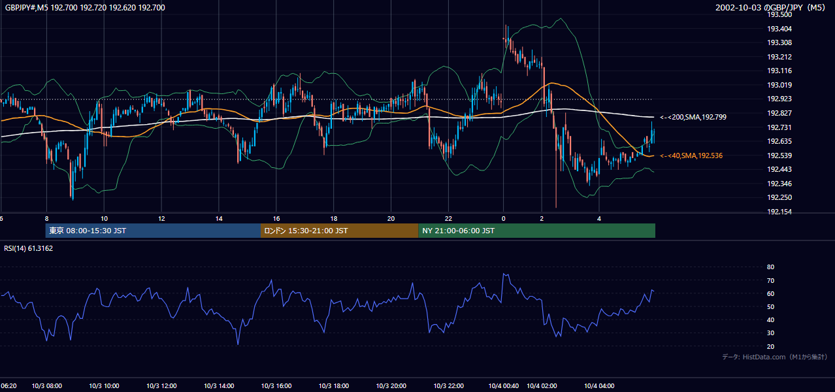Click the 192.346 price axis label

pos(779,184)
